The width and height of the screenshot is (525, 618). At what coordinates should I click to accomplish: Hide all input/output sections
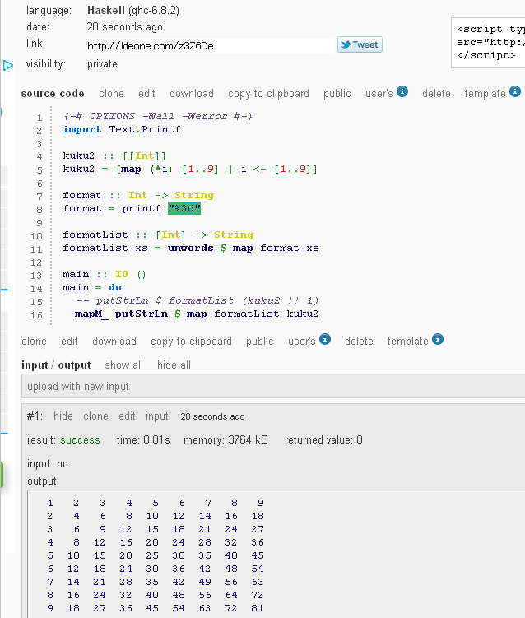click(174, 365)
